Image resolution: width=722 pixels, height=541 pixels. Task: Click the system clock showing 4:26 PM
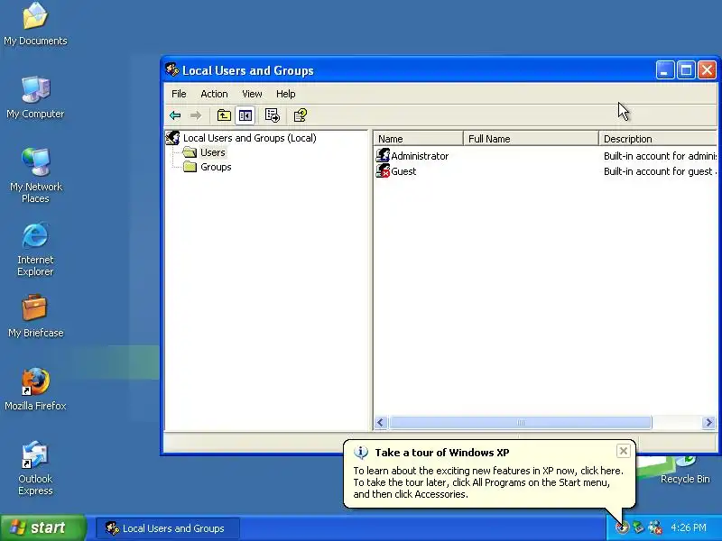[689, 527]
